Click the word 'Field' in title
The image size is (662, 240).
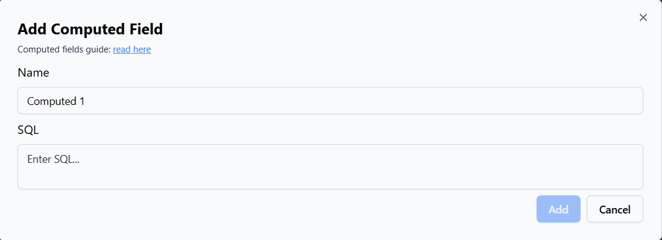pyautogui.click(x=146, y=29)
